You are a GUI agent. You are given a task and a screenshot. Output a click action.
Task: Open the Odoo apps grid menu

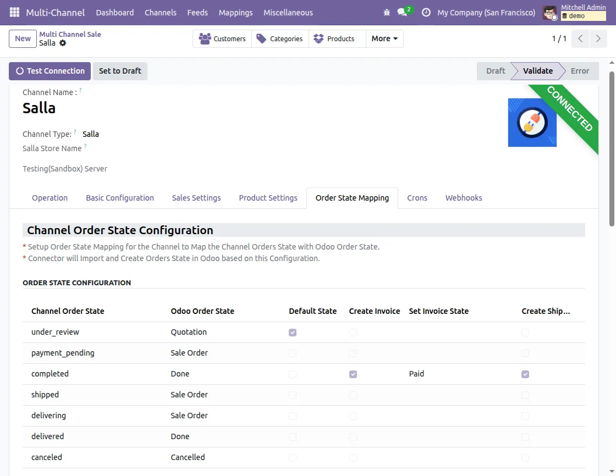pyautogui.click(x=14, y=12)
